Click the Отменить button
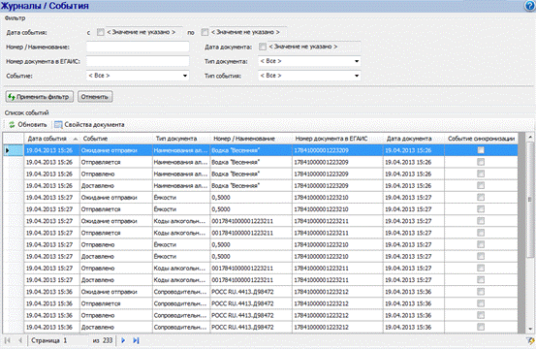Image resolution: width=536 pixels, height=349 pixels. coord(95,97)
